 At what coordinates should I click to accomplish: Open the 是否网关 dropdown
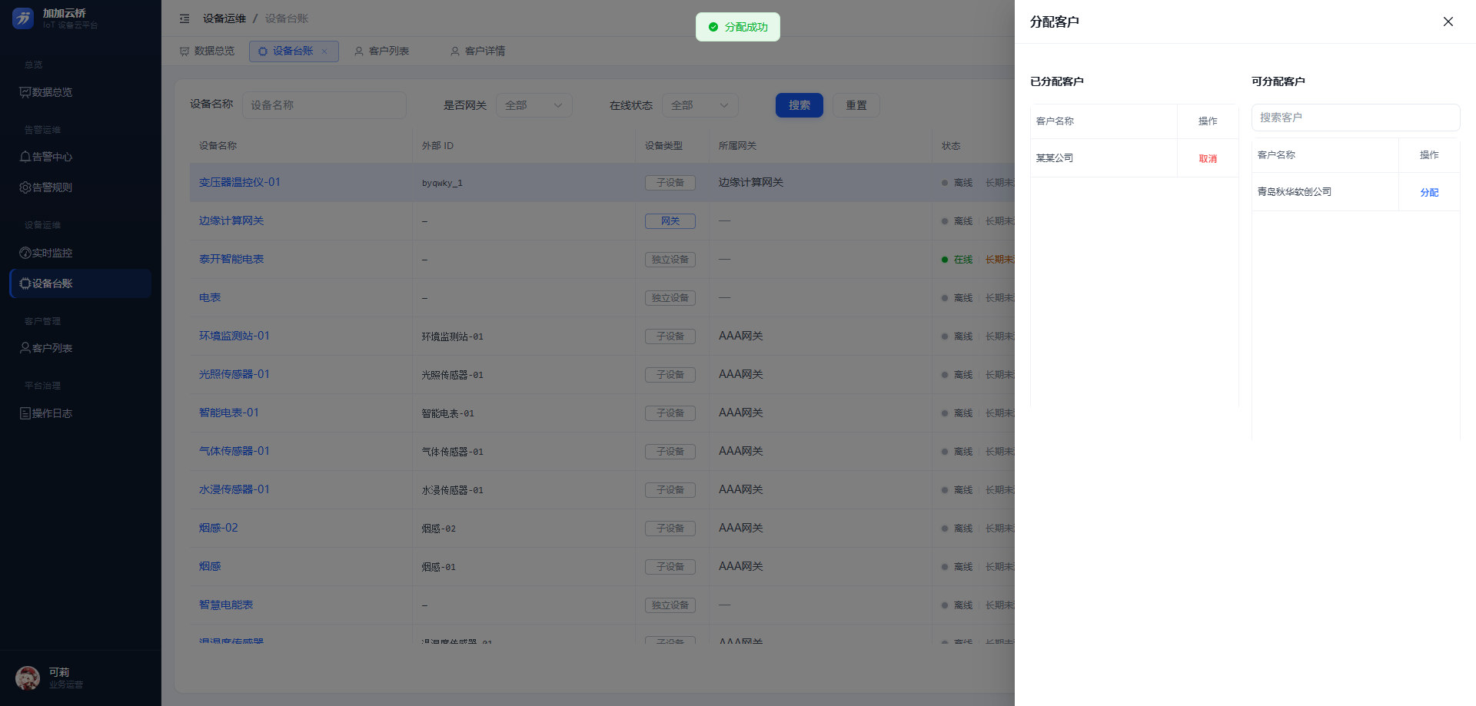pyautogui.click(x=534, y=105)
